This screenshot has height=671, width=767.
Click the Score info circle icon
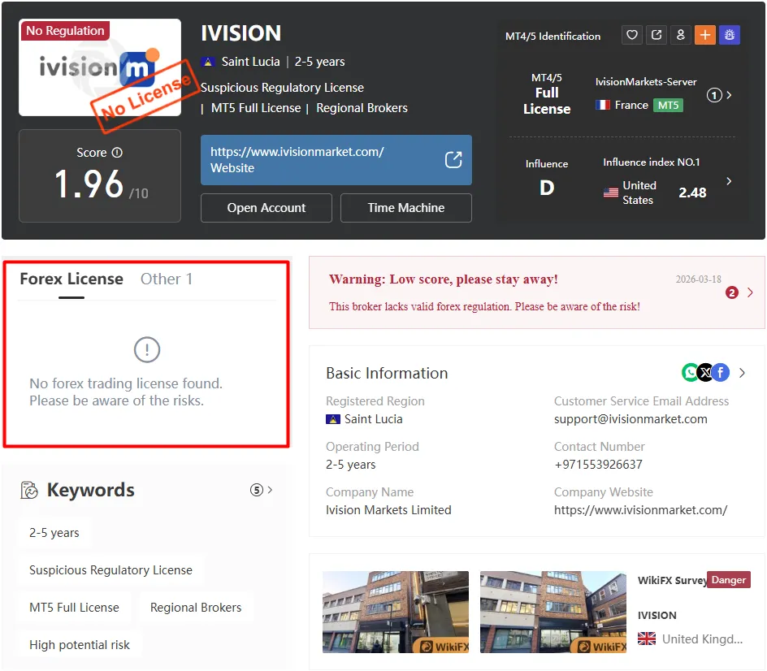click(x=117, y=153)
